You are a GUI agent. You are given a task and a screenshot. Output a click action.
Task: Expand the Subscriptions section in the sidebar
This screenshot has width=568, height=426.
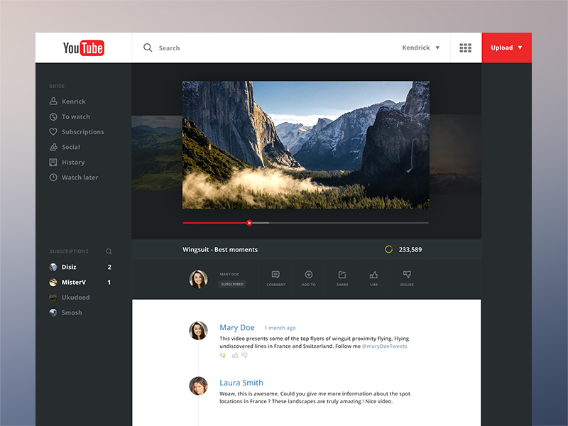point(69,251)
